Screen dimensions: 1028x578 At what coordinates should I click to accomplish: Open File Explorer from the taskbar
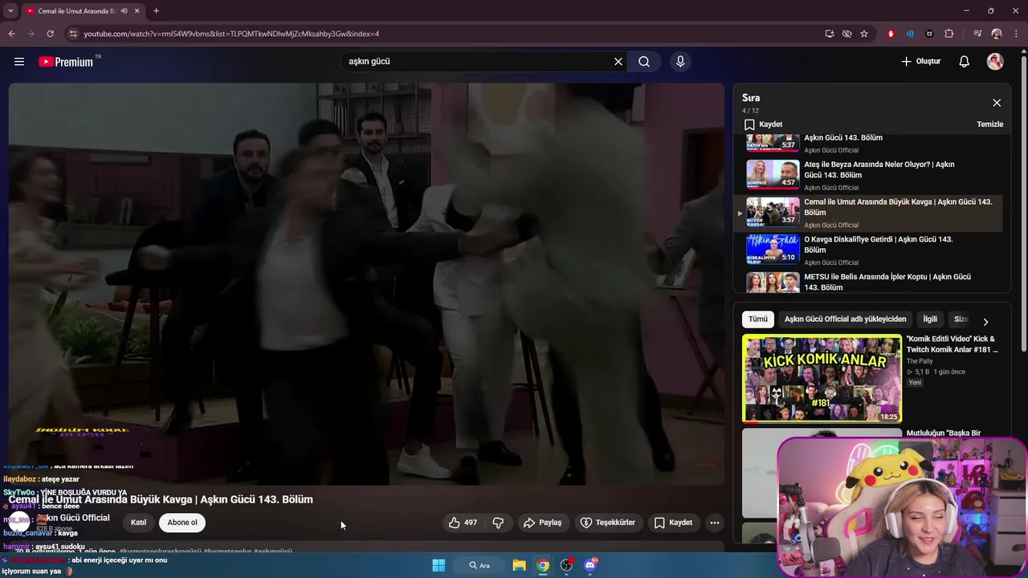pos(519,565)
